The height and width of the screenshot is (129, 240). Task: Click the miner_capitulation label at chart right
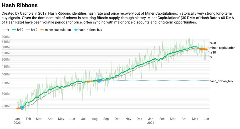pos(222,48)
